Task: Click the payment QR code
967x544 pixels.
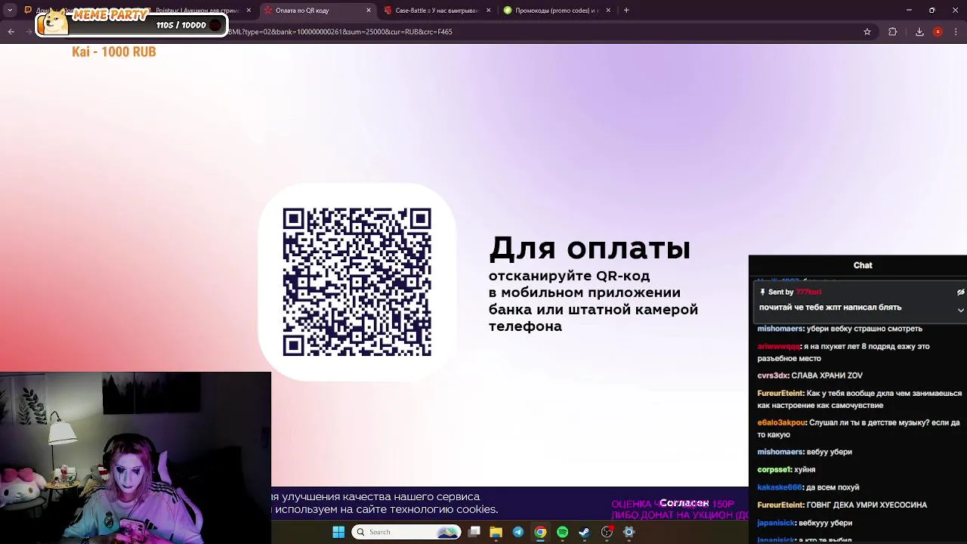Action: point(357,282)
